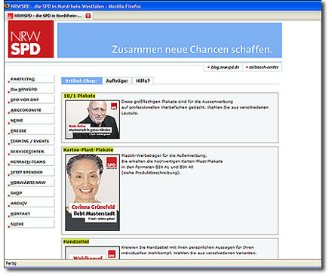Click the 18/1 Plakate description text
This screenshot has height=276, width=332.
pyautogui.click(x=195, y=107)
